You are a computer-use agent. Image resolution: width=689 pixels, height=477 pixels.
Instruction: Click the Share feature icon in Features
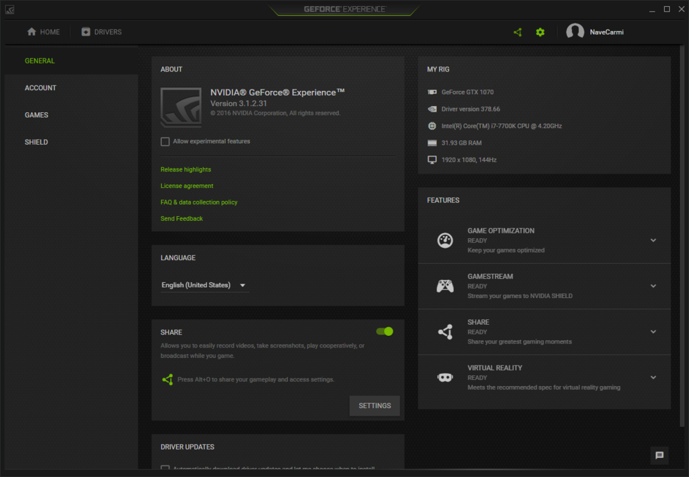[445, 332]
